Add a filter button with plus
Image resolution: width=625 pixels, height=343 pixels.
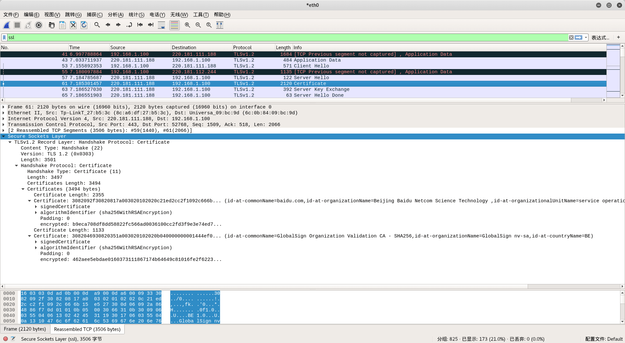point(618,37)
